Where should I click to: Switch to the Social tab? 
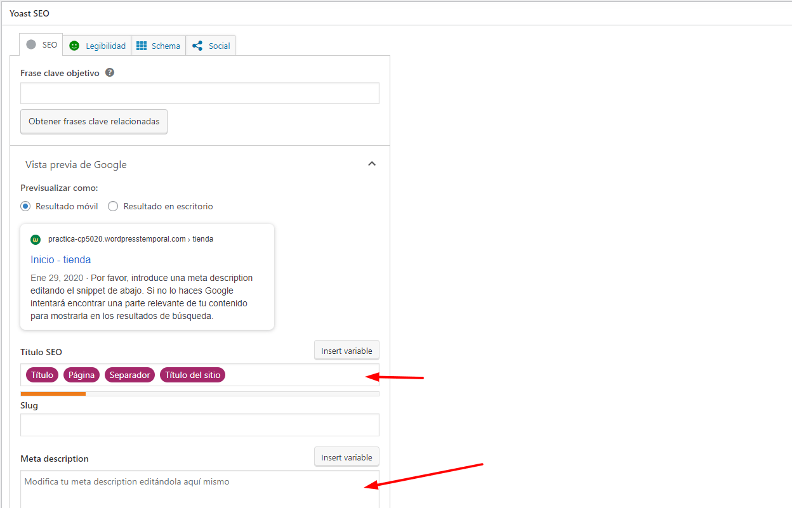pos(211,46)
